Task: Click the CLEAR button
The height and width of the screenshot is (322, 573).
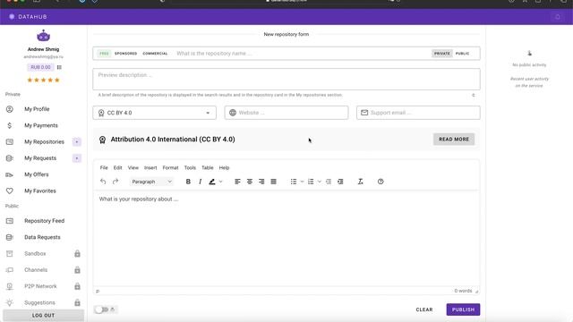Action: 423,309
